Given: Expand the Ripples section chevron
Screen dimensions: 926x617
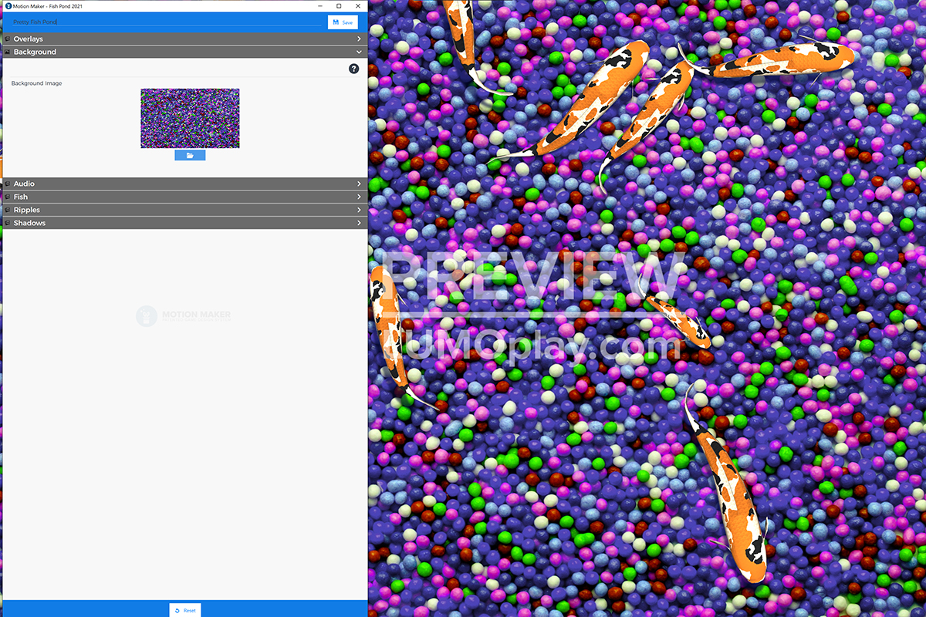Looking at the screenshot, I should [359, 210].
